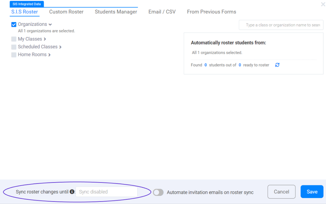The image size is (326, 204).
Task: Check the Scheduled Classes checkbox
Action: tap(14, 47)
